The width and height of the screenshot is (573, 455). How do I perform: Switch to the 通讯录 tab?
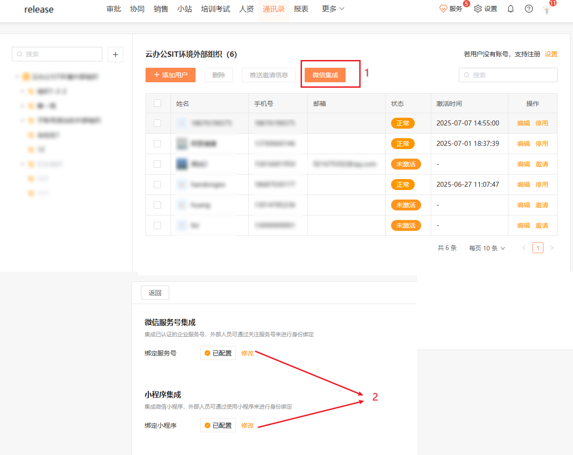click(x=273, y=9)
